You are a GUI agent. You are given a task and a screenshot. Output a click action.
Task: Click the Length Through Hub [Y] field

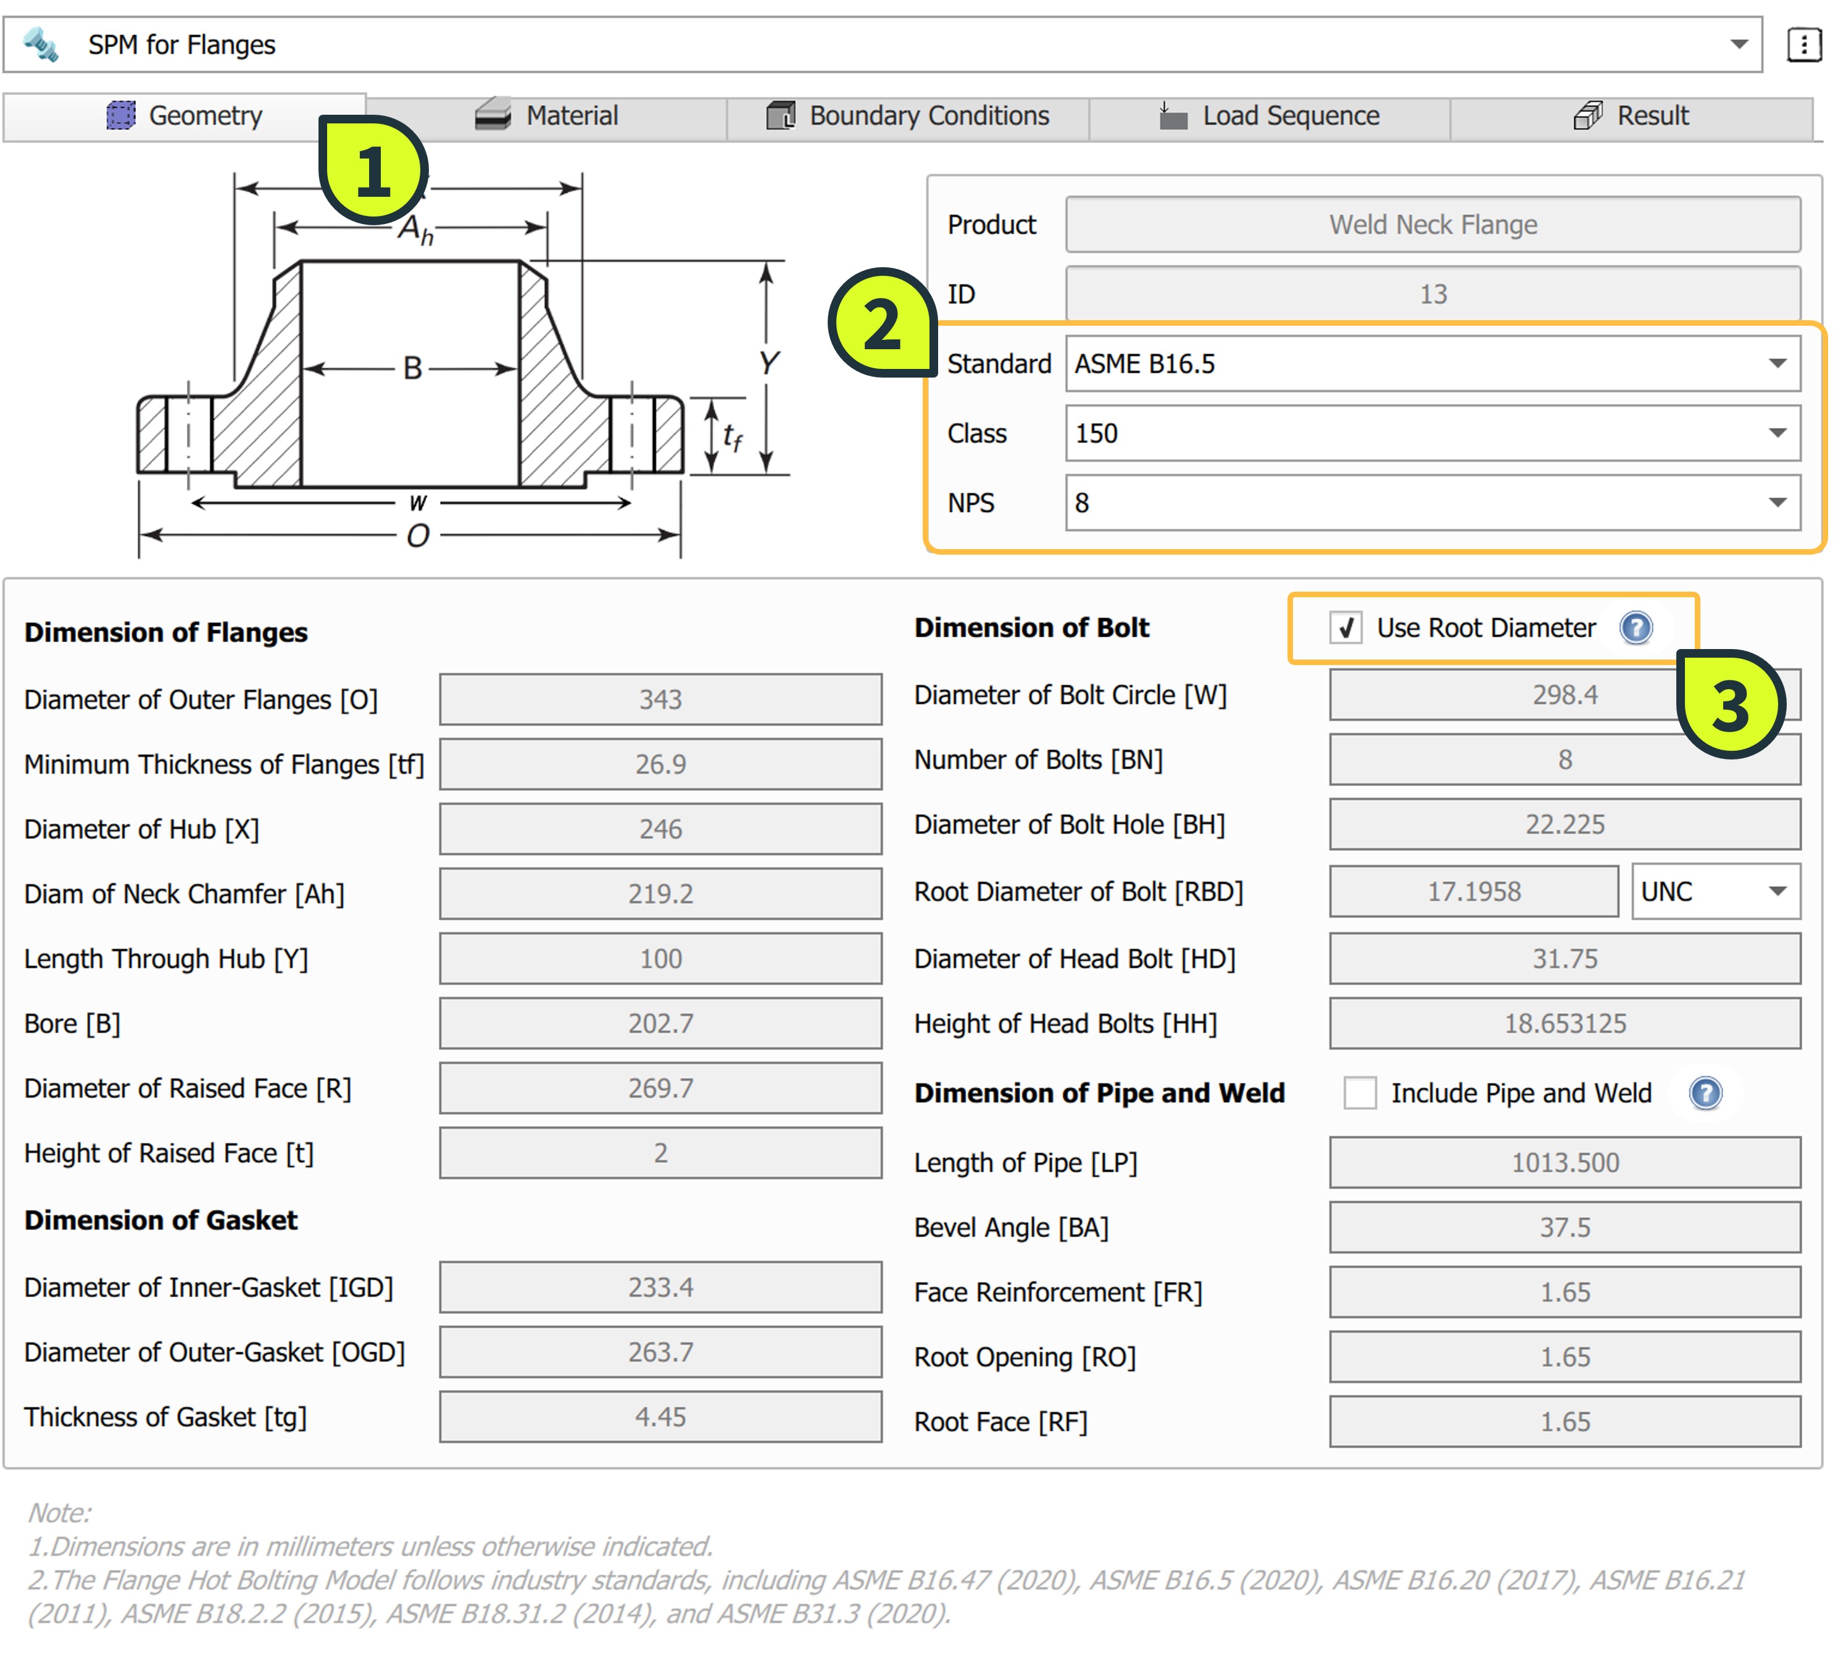click(660, 958)
